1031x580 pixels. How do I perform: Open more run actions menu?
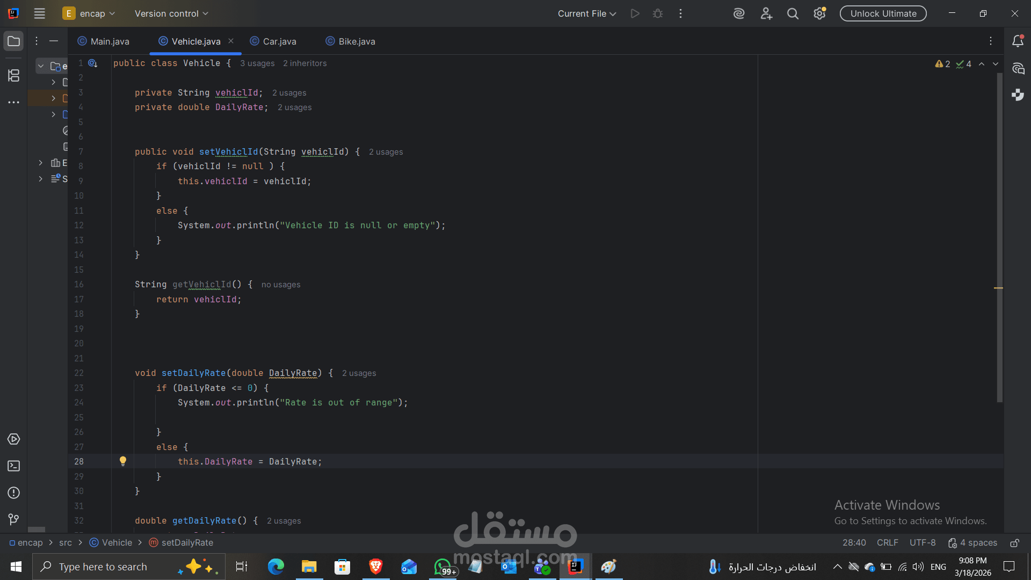(680, 13)
